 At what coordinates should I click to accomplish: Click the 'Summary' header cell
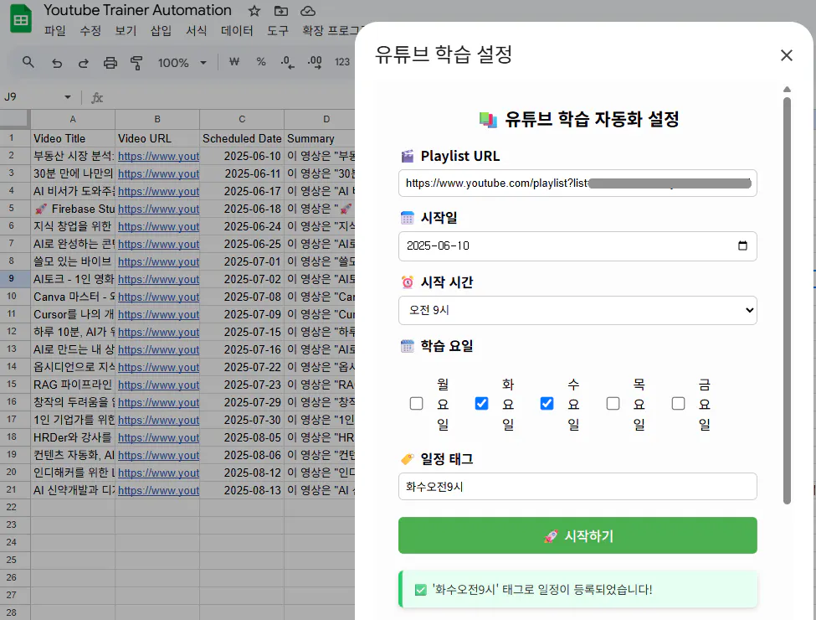(x=320, y=138)
